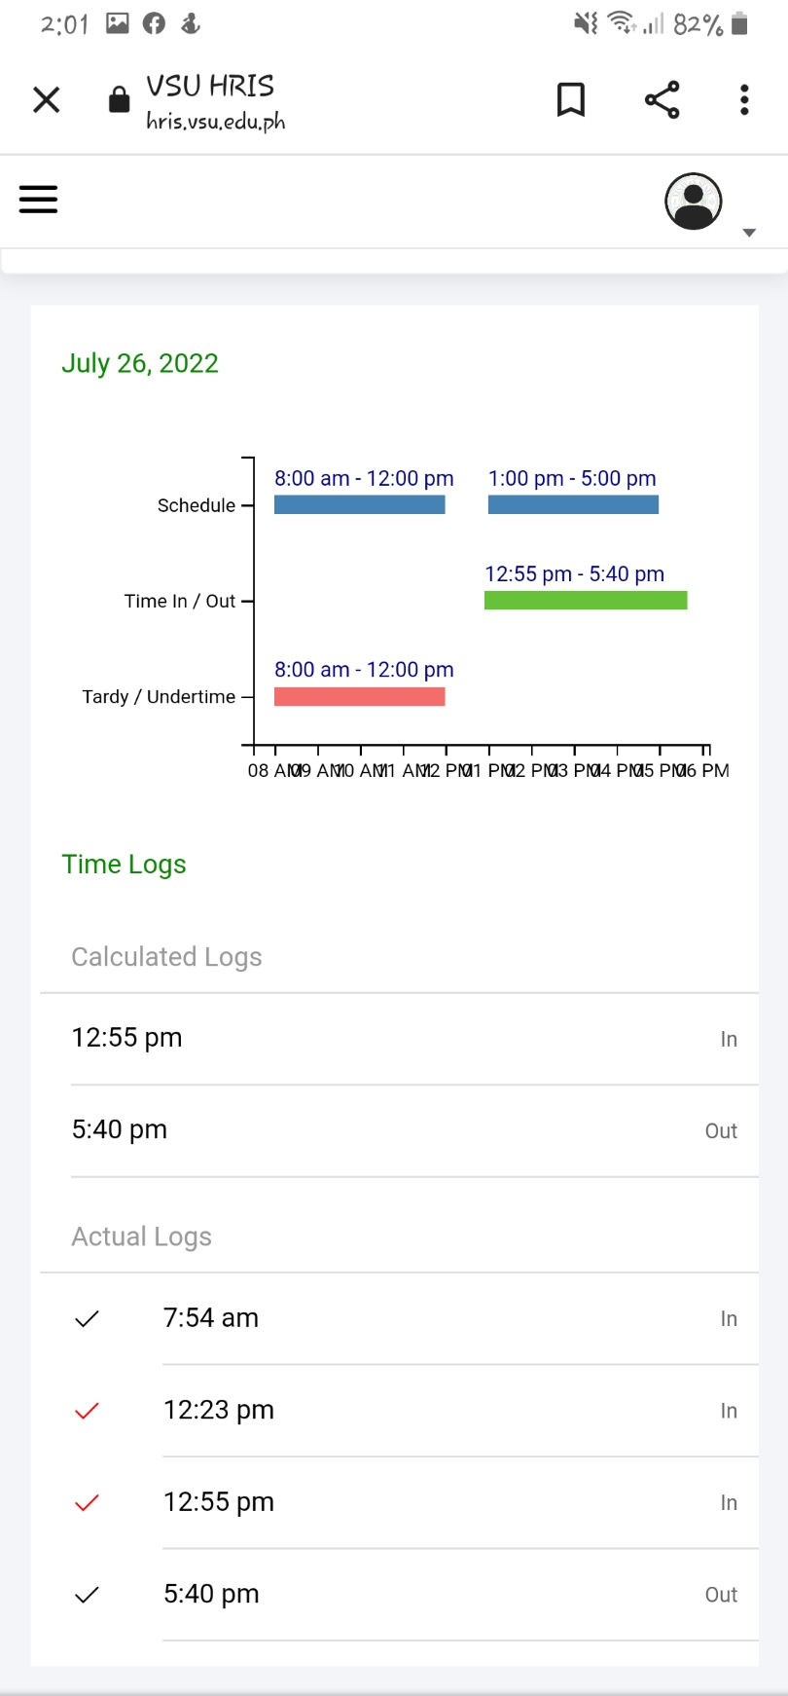Toggle the checkmark beside 5:40 pm log
The image size is (788, 1696).
coord(88,1595)
